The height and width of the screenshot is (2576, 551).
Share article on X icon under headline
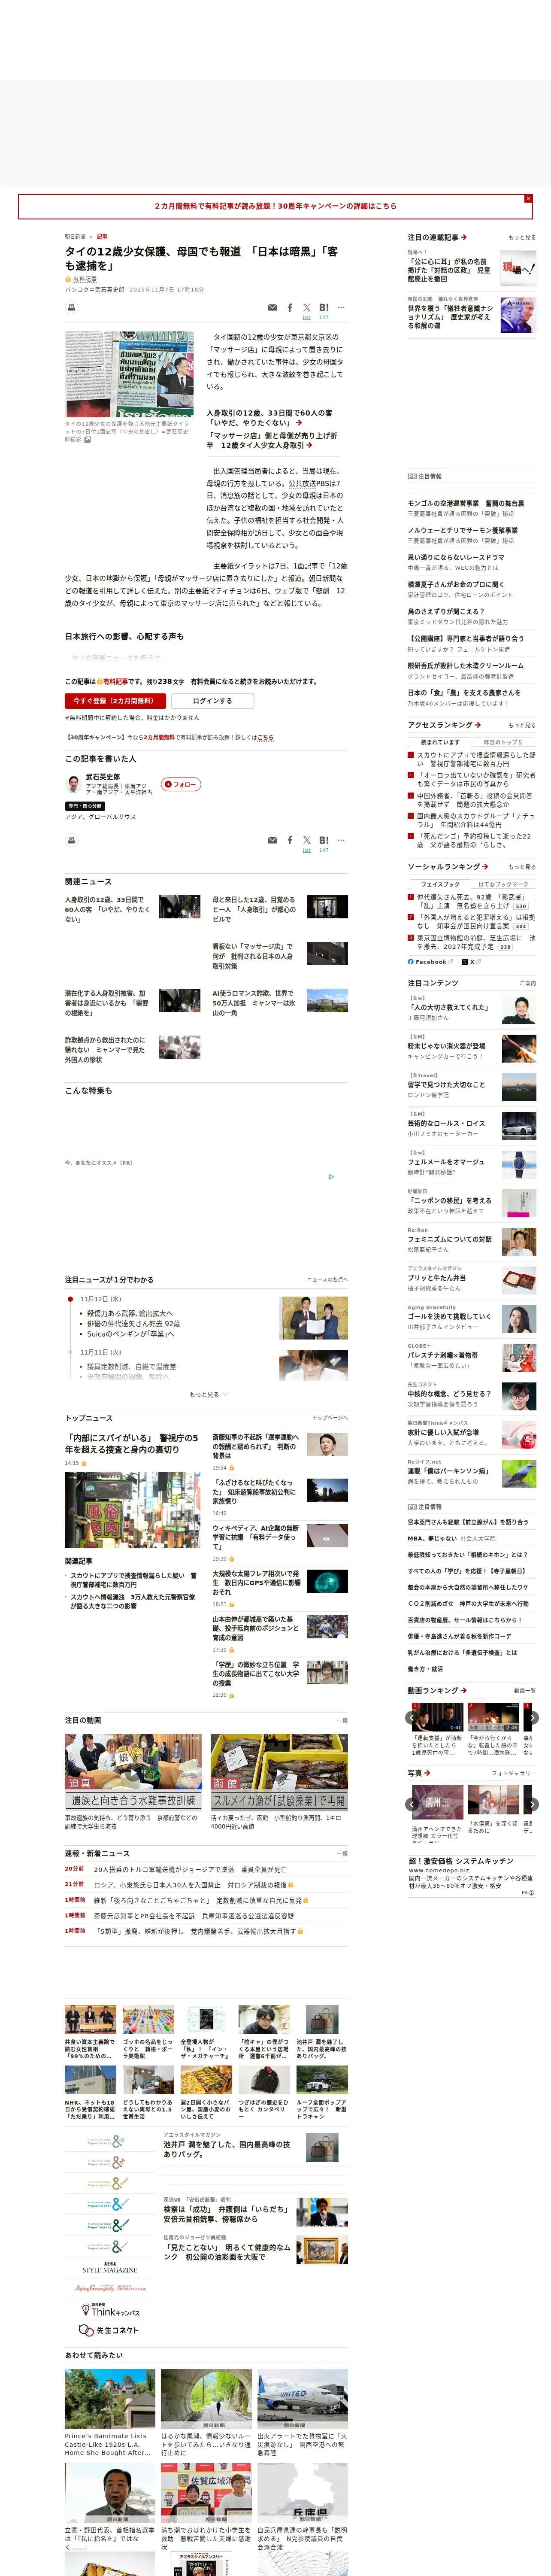click(307, 308)
